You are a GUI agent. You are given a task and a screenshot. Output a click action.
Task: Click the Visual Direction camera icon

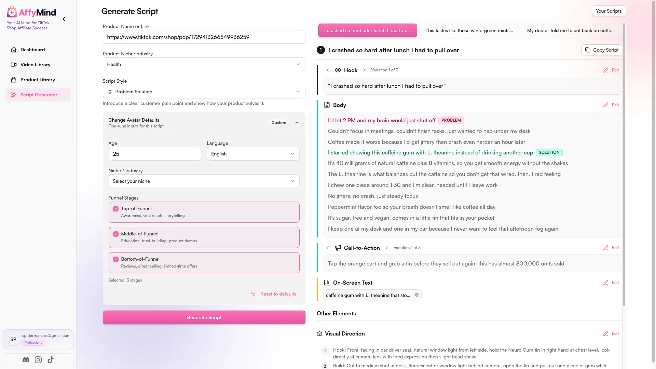tap(319, 333)
